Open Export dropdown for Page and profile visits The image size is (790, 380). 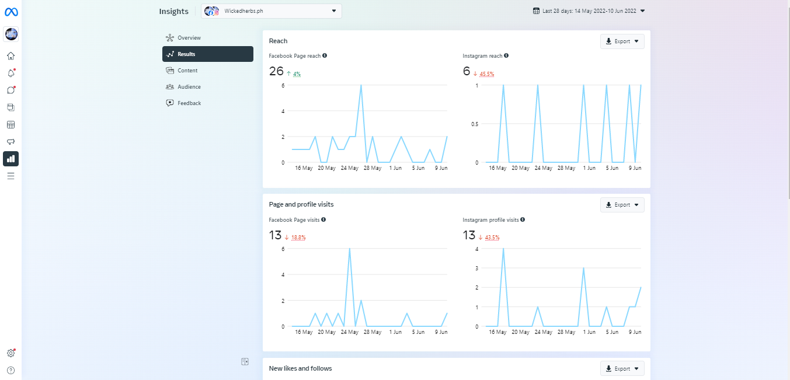pos(622,205)
